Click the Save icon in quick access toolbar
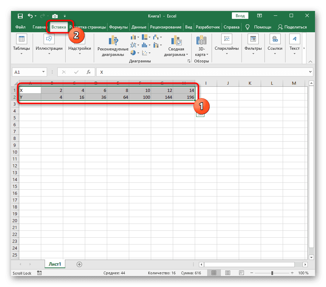This screenshot has width=326, height=287. coord(20,16)
